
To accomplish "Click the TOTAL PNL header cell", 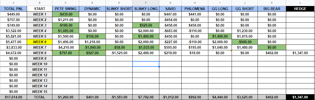I will coord(13,9).
